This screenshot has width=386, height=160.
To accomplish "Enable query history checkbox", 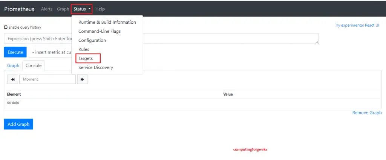I will point(6,27).
